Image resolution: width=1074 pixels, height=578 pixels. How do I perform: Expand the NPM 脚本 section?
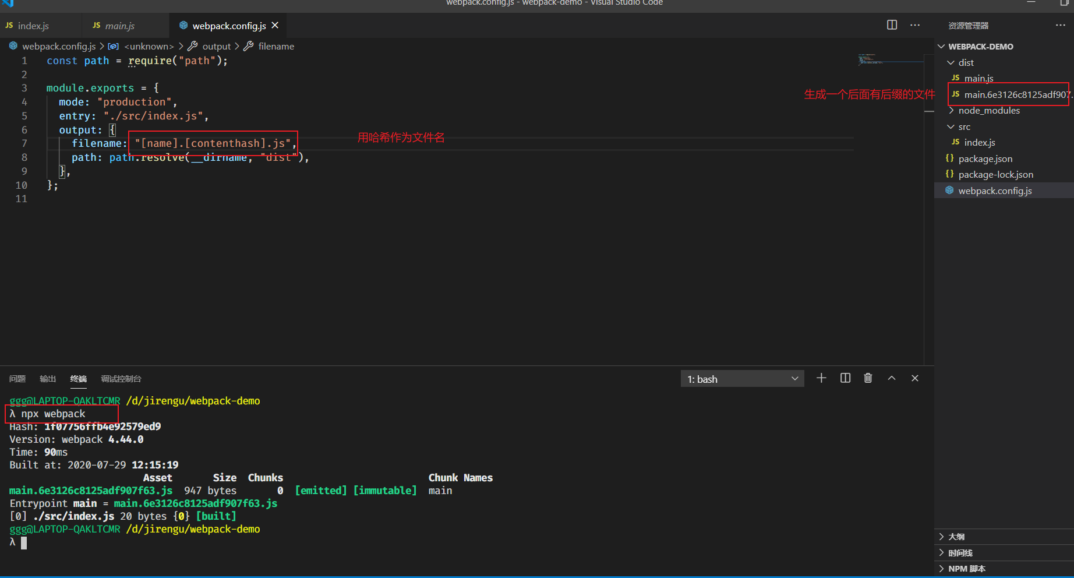(x=1004, y=569)
